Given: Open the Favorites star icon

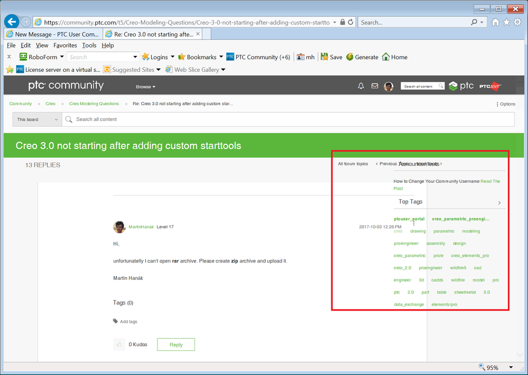Looking at the screenshot, I should coord(506,22).
